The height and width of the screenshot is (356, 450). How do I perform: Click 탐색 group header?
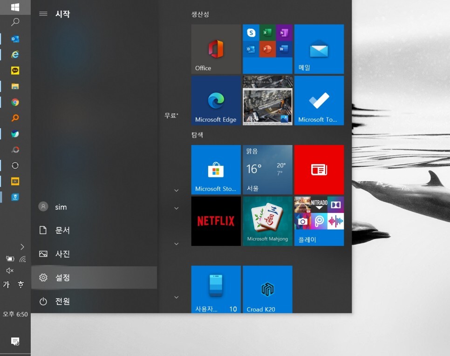coord(197,135)
